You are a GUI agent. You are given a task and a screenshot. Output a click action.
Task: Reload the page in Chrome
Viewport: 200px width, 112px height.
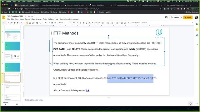(x=9, y=9)
